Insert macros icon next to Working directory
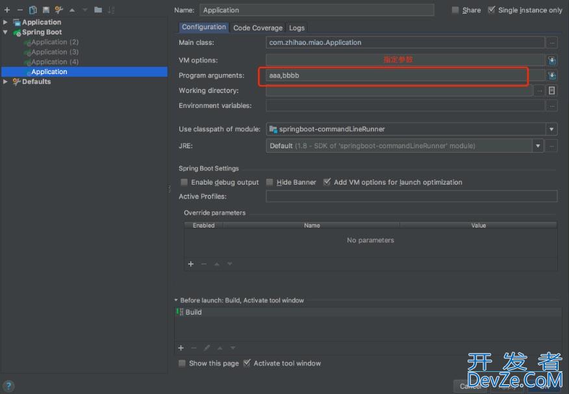This screenshot has width=569, height=394. point(551,90)
